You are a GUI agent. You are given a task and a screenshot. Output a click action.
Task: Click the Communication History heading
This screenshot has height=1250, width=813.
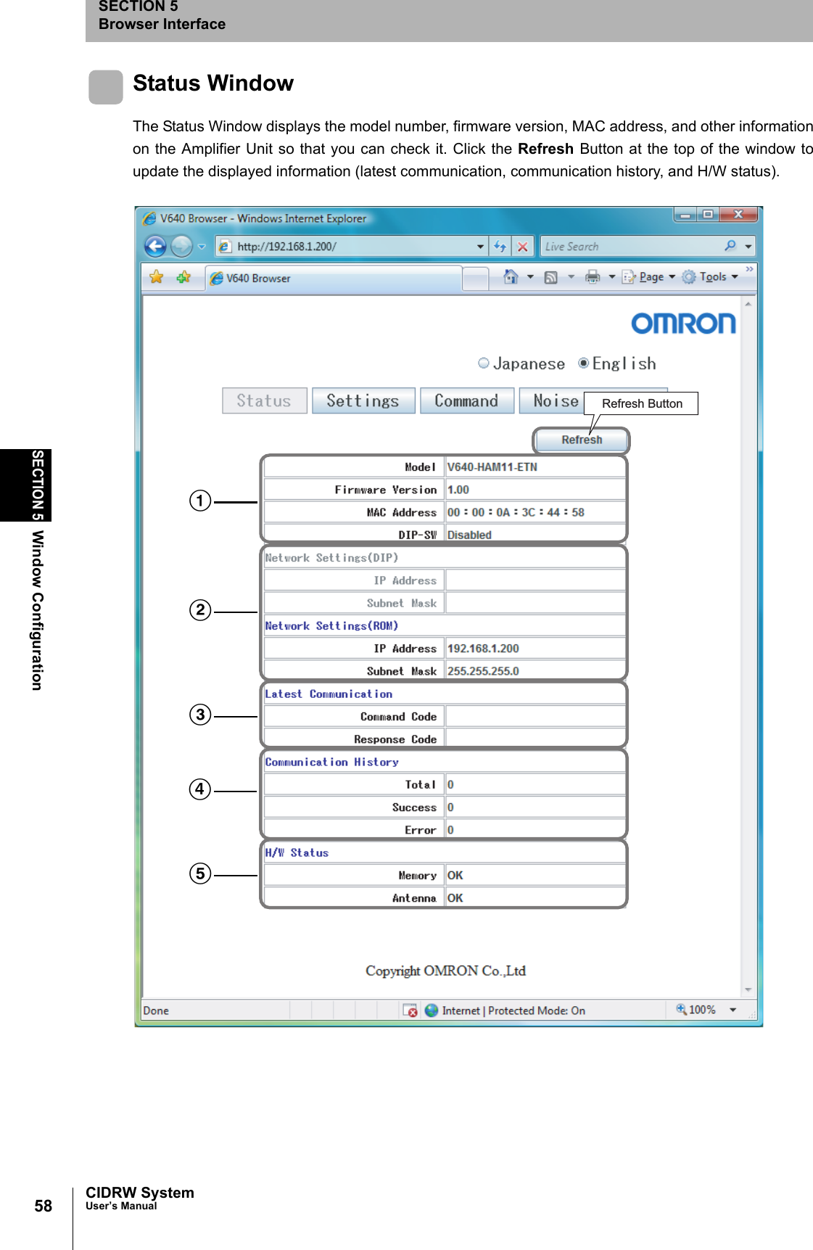pos(332,762)
